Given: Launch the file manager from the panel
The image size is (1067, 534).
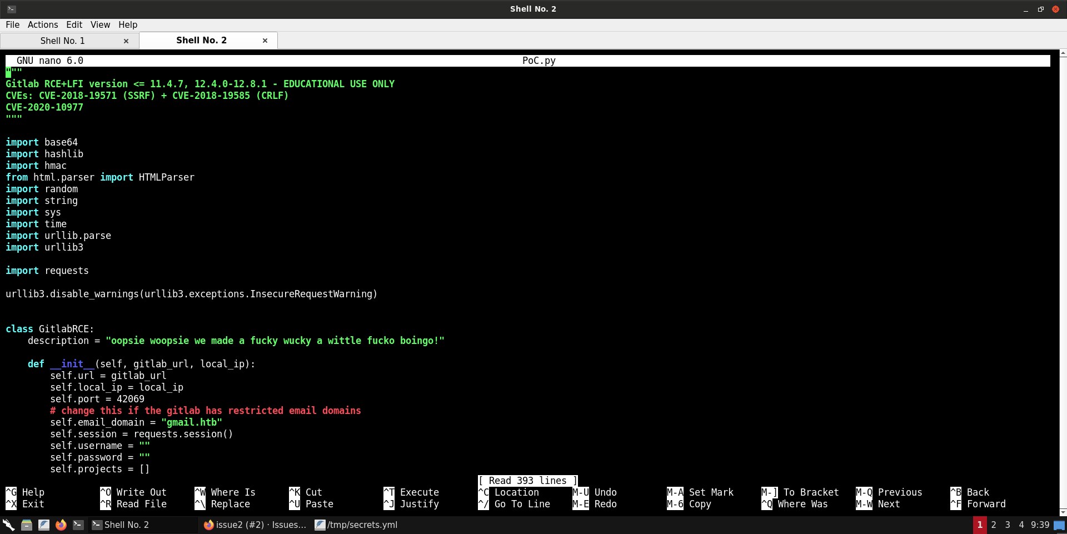Looking at the screenshot, I should [x=26, y=525].
